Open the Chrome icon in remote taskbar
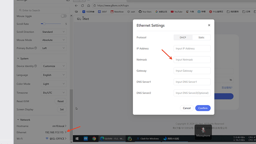Image resolution: width=256 pixels, height=144 pixels. [x=94, y=138]
